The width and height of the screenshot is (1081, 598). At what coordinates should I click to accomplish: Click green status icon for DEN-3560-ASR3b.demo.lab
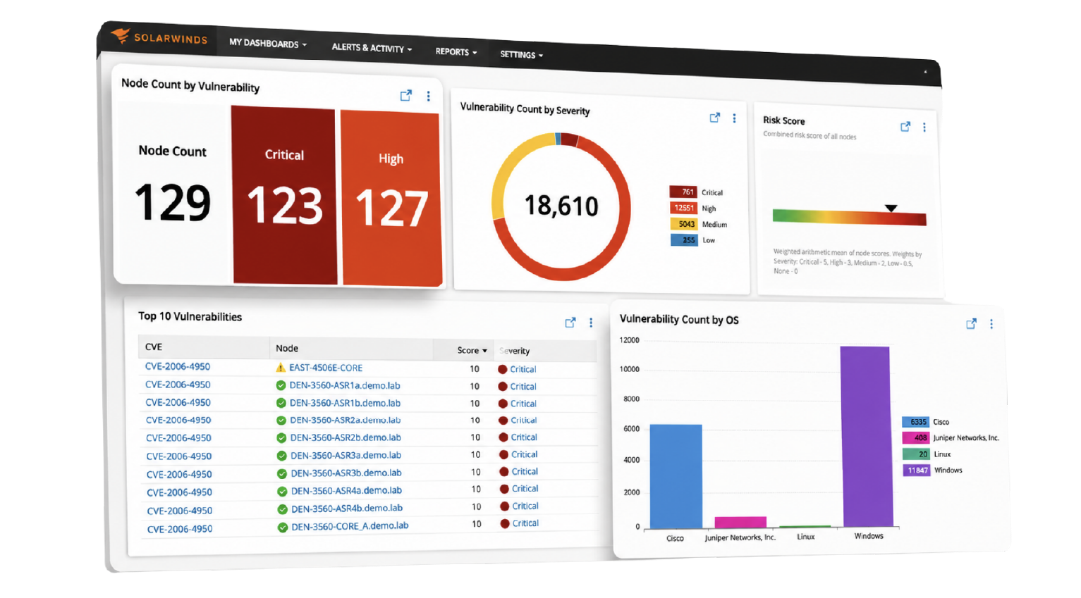[282, 473]
